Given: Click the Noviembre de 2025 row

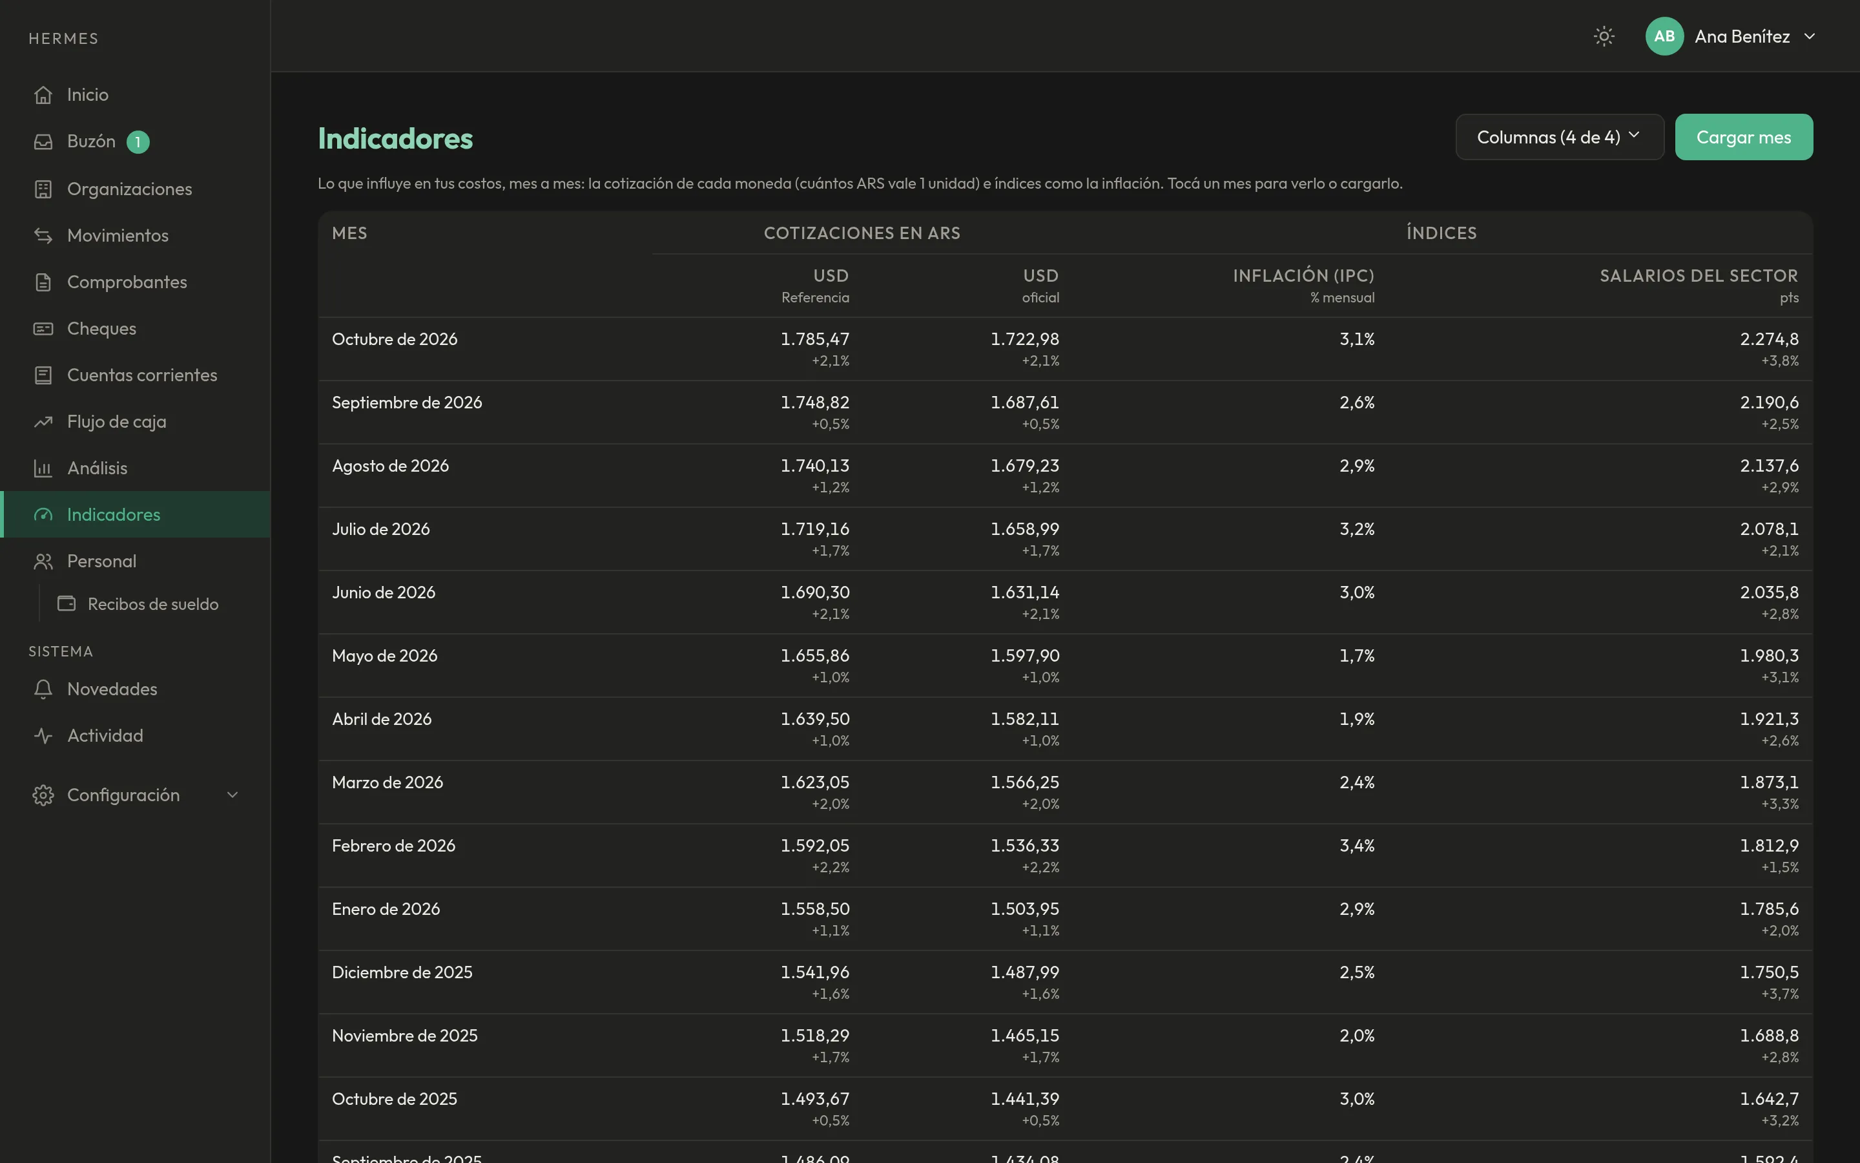Looking at the screenshot, I should [1064, 1045].
